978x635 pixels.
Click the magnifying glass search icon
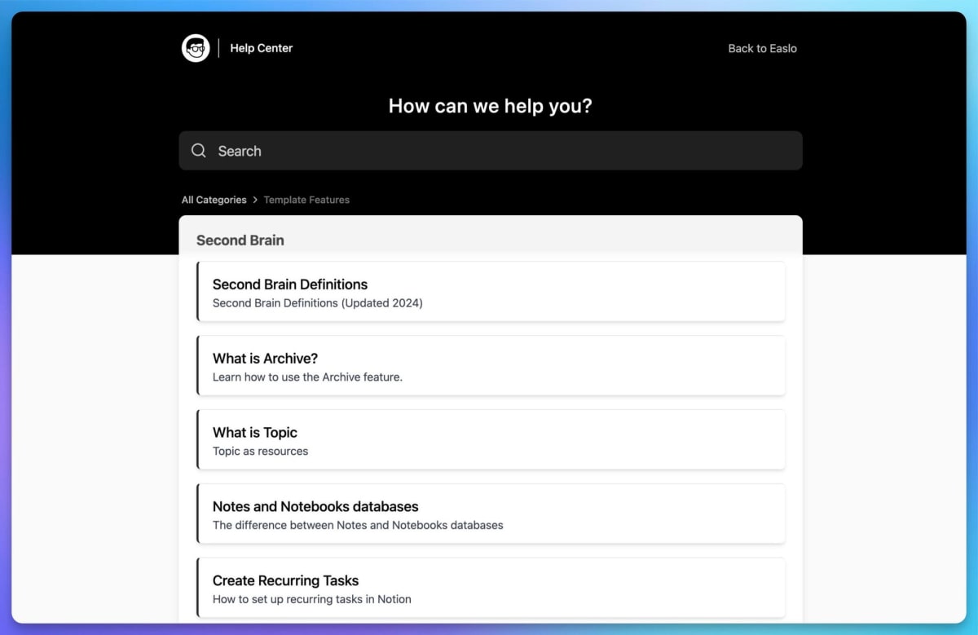[199, 151]
